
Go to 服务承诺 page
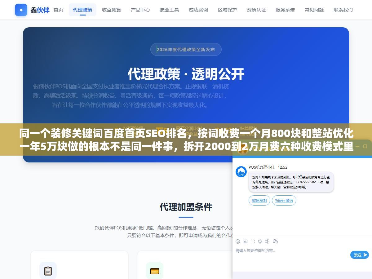pyautogui.click(x=285, y=10)
